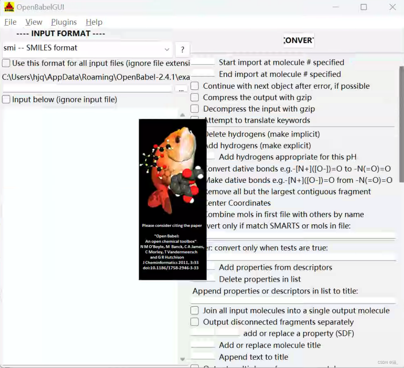
Task: Click the ? format info button
Action: [x=182, y=49]
